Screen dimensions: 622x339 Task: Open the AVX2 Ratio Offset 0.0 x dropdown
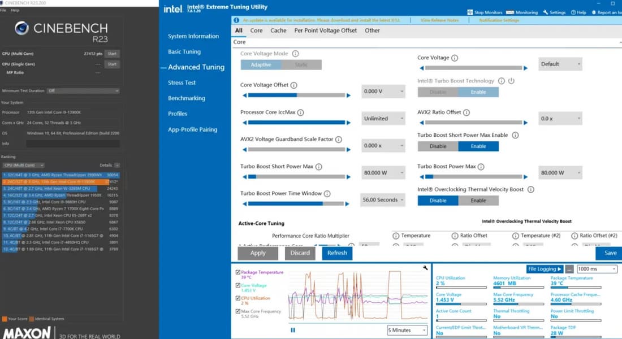(560, 119)
